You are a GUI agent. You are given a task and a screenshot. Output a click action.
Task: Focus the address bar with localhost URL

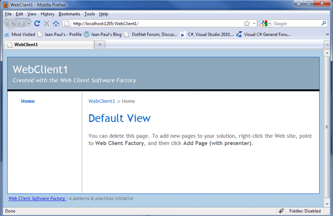click(x=157, y=24)
